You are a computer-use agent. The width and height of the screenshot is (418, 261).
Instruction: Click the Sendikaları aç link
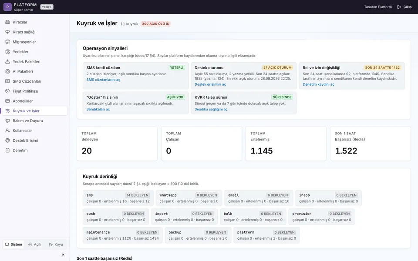point(98,109)
